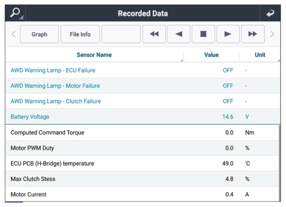286x207 pixels.
Task: Click the blank toolbar button
Action: (x=121, y=34)
